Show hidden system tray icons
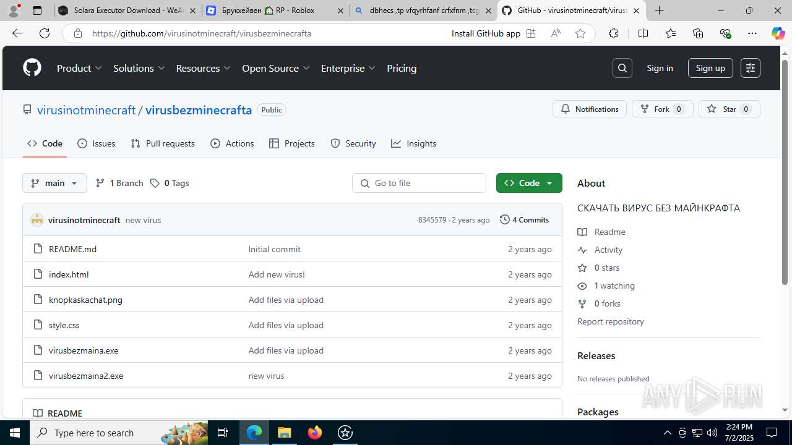Screen dimensions: 792x445 pos(667,433)
